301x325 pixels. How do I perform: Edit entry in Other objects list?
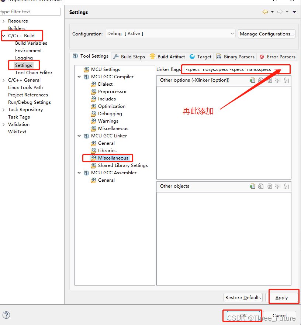point(270,186)
